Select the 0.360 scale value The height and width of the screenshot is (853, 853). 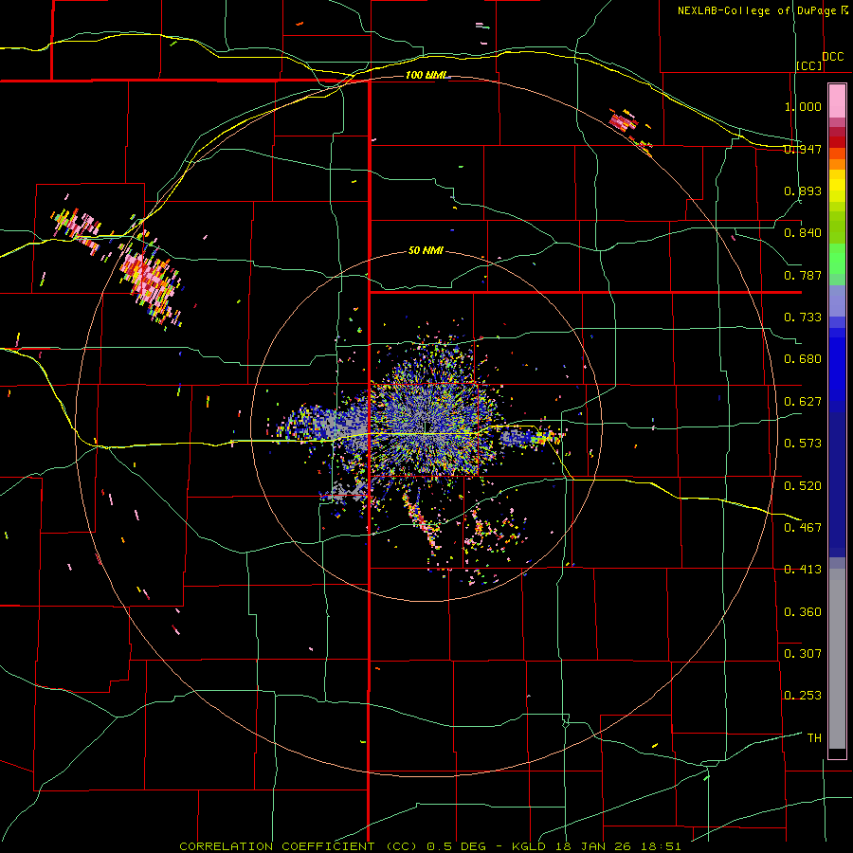click(803, 612)
